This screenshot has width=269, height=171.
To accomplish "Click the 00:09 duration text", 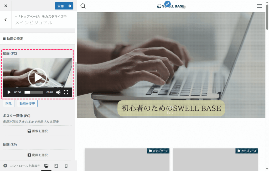I will [x=50, y=92].
